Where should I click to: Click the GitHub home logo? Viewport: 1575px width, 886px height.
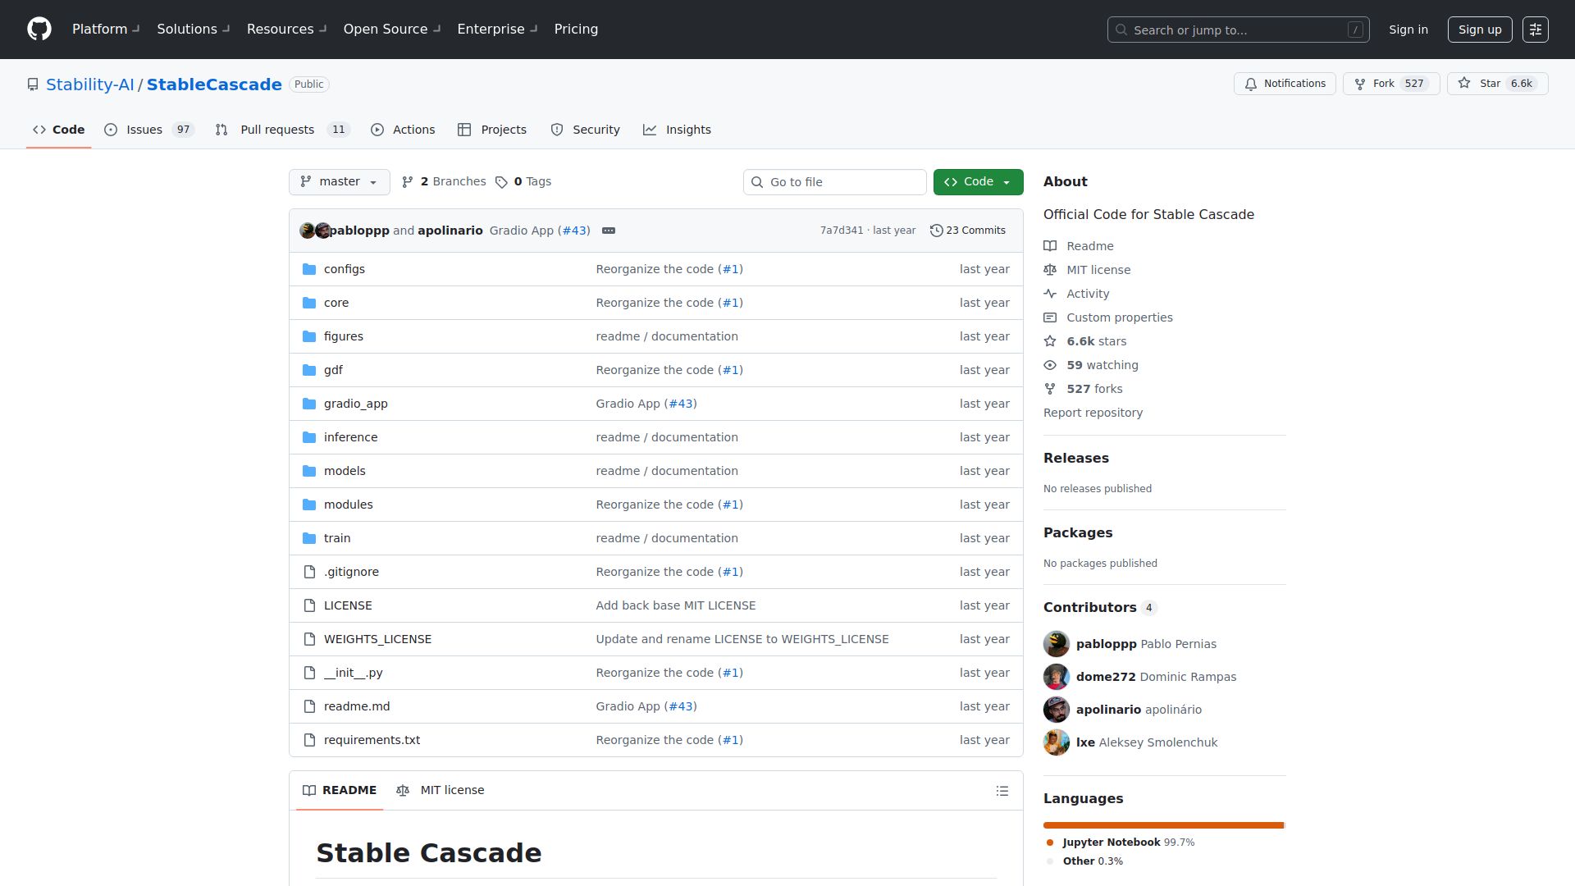pos(39,29)
